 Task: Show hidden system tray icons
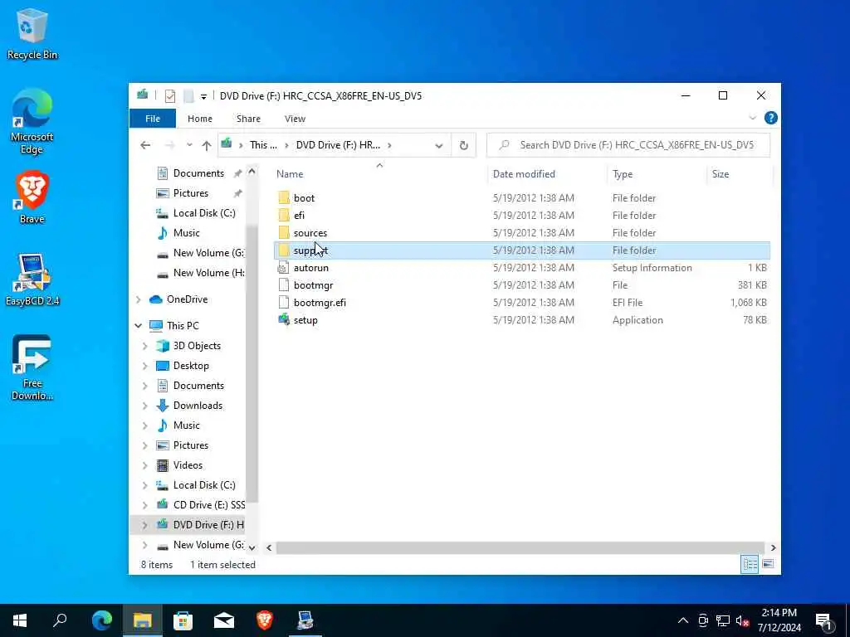tap(683, 620)
